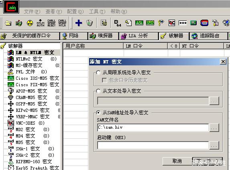This screenshot has width=230, height=170.
Task: Select 从文本处导入密文 radio option
Action: pos(98,91)
